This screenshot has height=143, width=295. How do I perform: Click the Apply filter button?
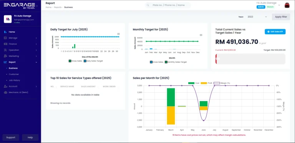coord(281,17)
